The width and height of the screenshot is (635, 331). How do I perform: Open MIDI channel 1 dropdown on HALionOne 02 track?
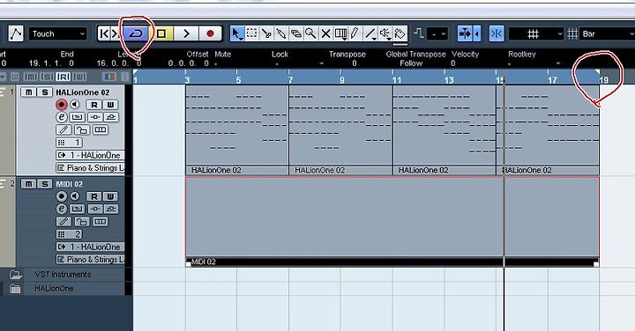[70, 143]
